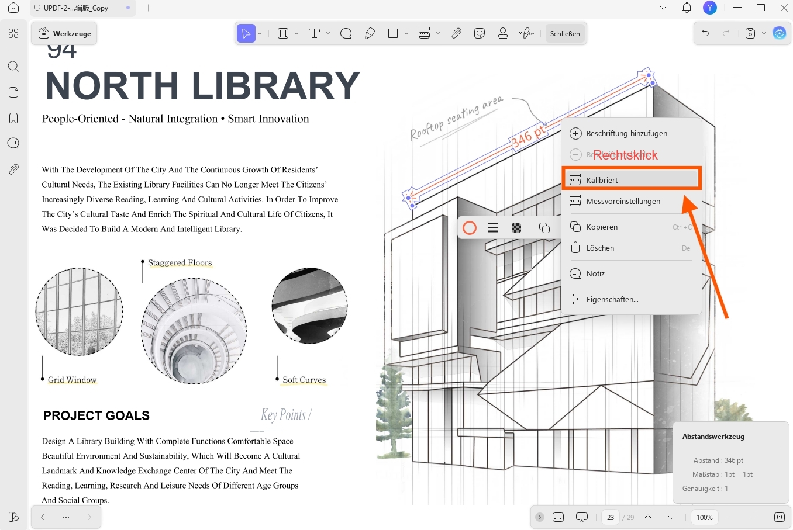Open the thumbnails grid sidebar icon
The height and width of the screenshot is (530, 793).
(x=13, y=33)
